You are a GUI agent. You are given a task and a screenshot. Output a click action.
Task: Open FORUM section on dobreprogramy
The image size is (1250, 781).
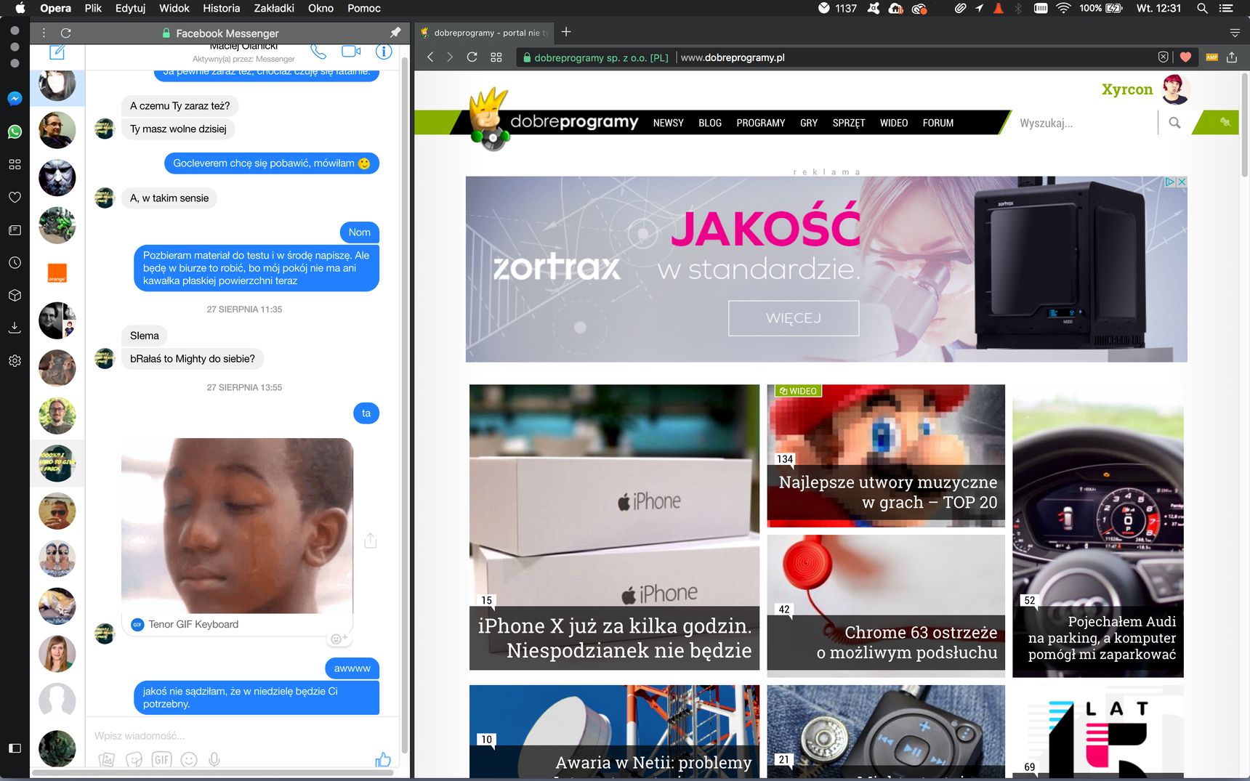[x=938, y=123]
